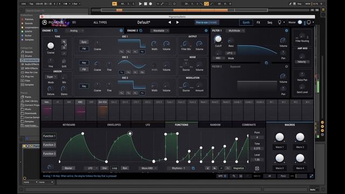Click the ALL TYPES preset filter
The image size is (345, 194).
point(100,23)
